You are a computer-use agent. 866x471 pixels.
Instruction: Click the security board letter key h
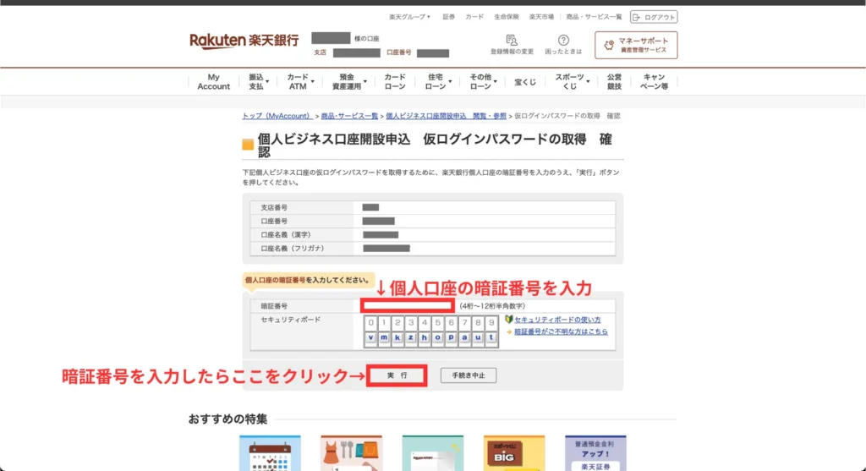(425, 338)
